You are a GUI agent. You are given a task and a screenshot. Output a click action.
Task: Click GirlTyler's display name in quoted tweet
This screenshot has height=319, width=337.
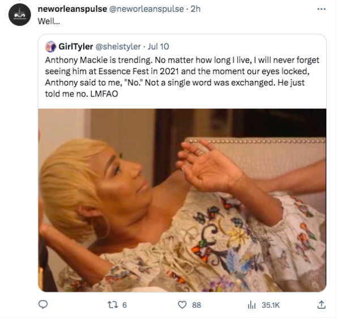click(x=76, y=46)
